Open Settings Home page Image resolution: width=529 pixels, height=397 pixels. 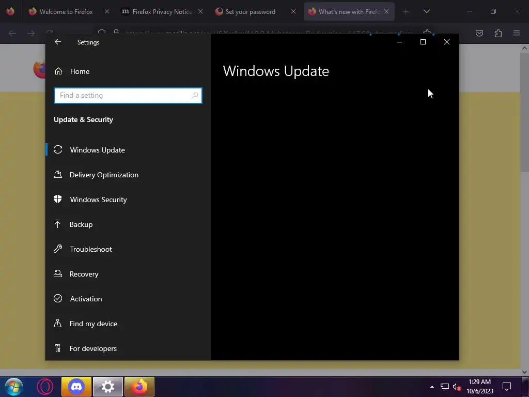[128, 71]
